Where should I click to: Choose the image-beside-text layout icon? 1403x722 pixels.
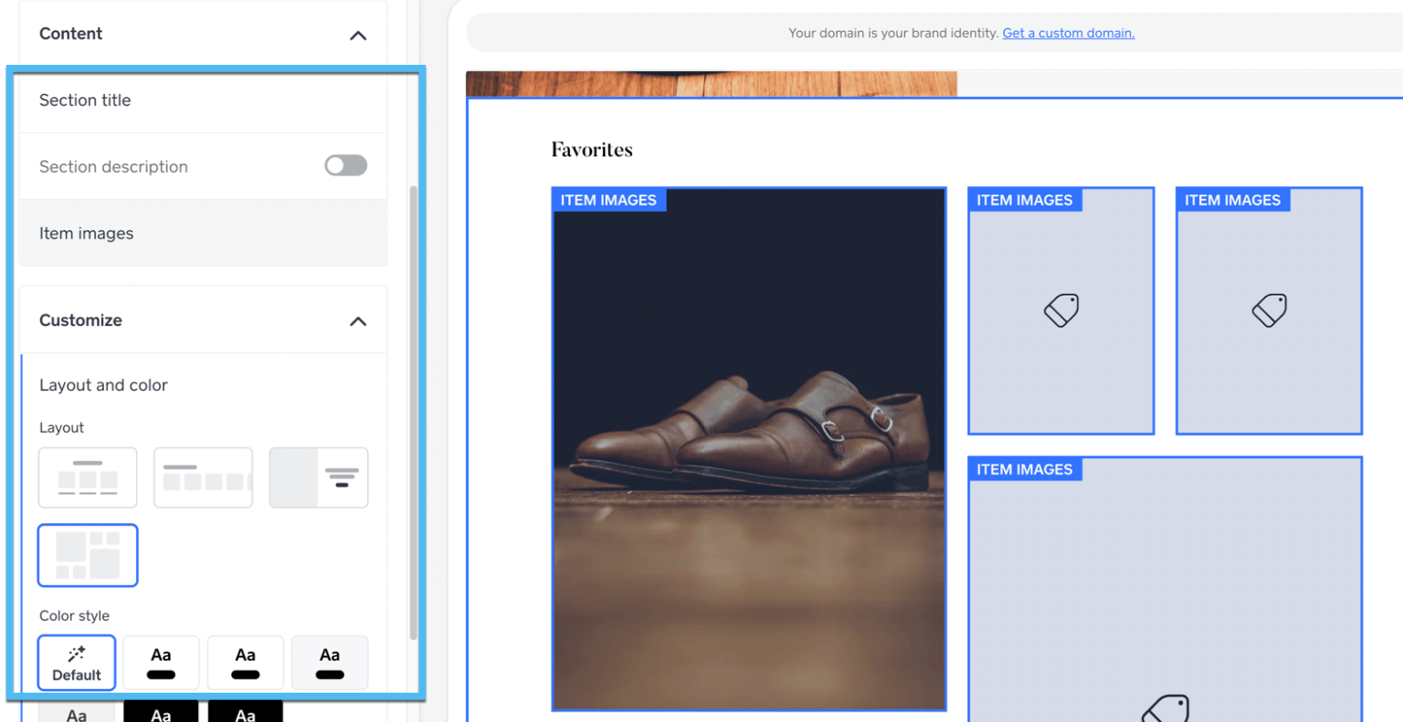click(318, 477)
